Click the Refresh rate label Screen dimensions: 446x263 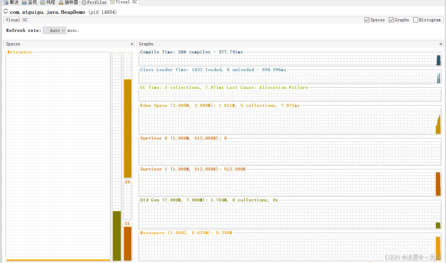[23, 30]
